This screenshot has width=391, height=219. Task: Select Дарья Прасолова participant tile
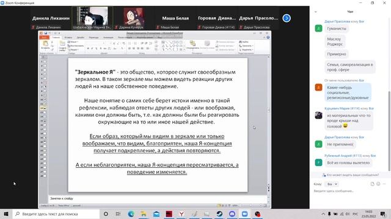tap(258, 18)
